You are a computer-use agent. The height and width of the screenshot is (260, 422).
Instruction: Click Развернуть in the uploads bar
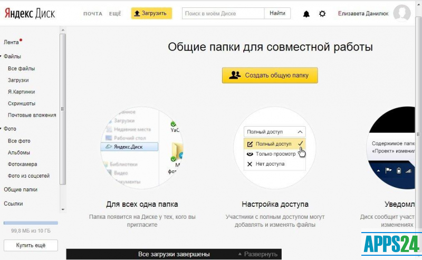pyautogui.click(x=258, y=254)
